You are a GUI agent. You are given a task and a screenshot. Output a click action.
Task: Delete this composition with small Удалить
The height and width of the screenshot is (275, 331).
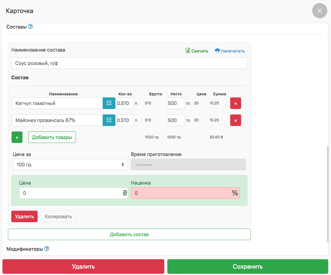[x=24, y=216]
